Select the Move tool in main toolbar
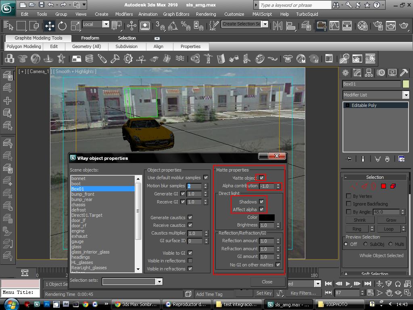This screenshot has width=413, height=310. point(50,26)
